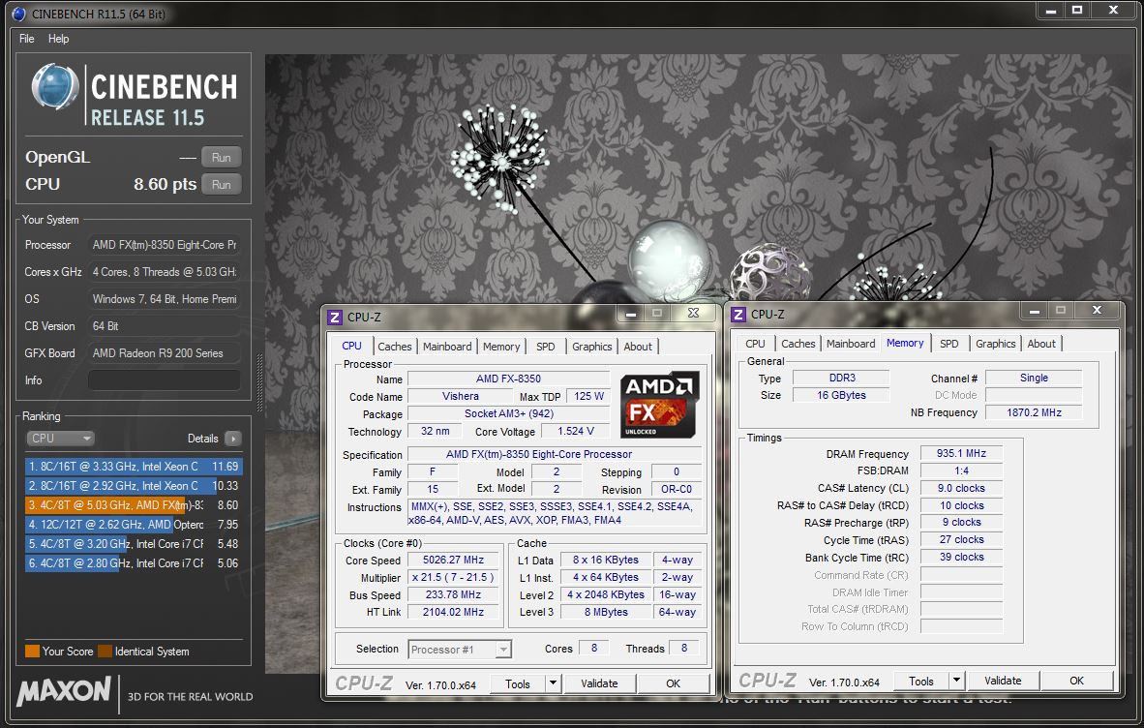This screenshot has height=728, width=1144.
Task: Close the right CPU-Z Memory window
Action: point(1097,311)
